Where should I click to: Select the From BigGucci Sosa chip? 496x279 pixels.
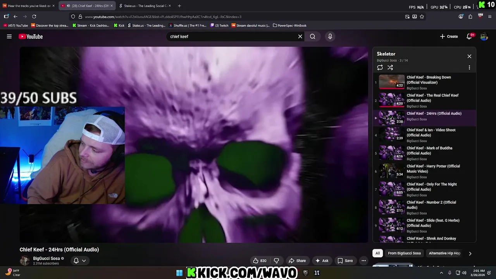pyautogui.click(x=404, y=253)
